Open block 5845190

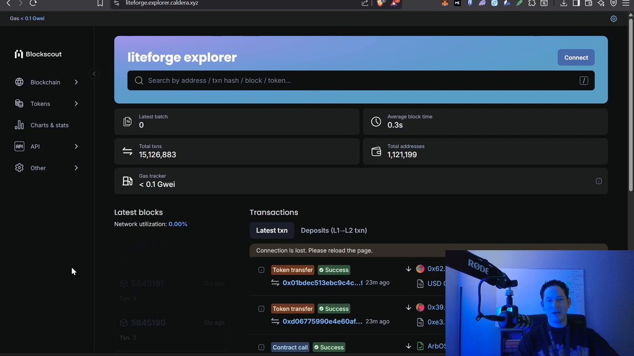(147, 323)
